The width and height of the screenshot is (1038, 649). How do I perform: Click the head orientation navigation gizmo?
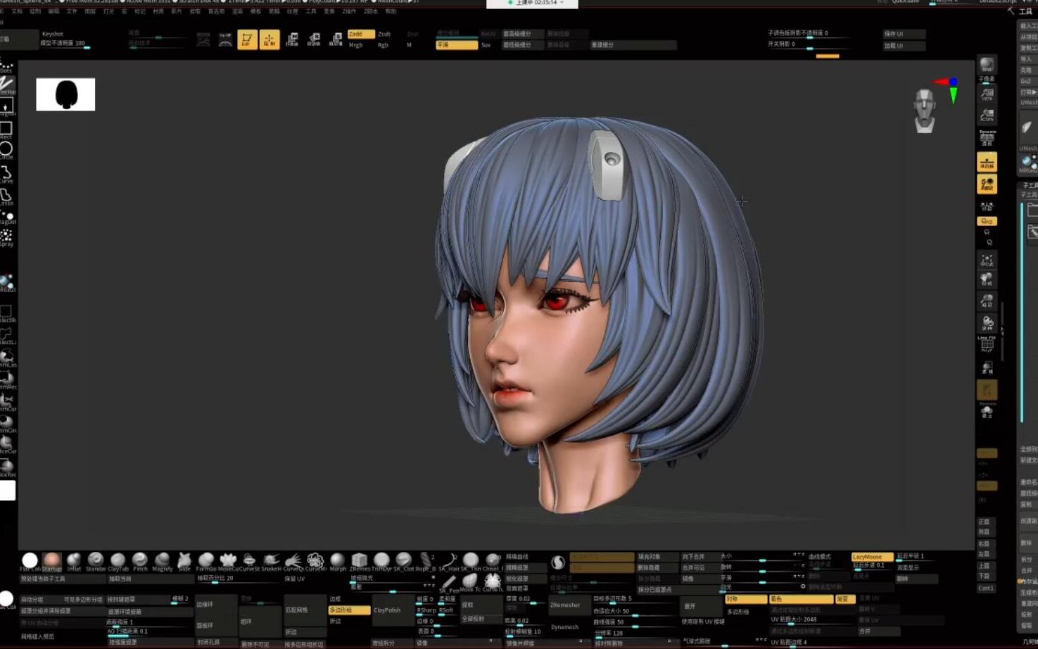click(924, 111)
